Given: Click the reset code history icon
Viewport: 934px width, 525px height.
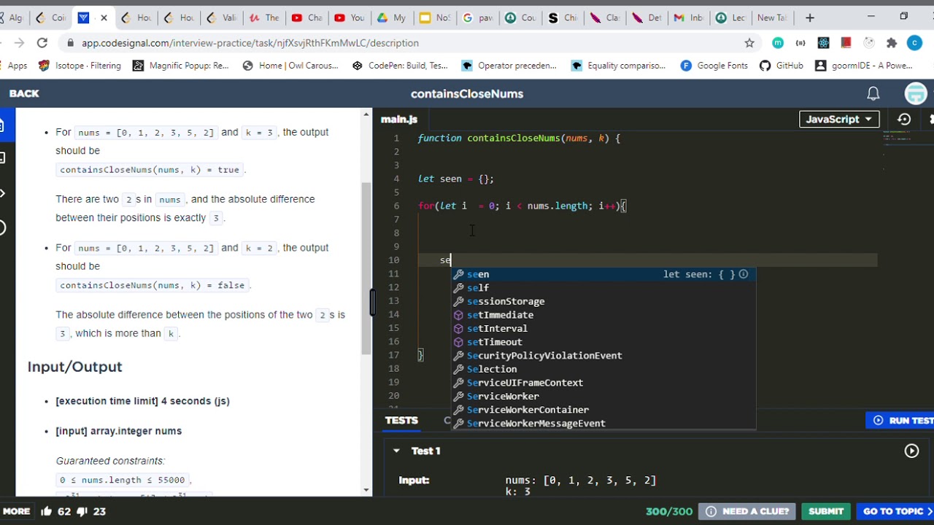Looking at the screenshot, I should coord(904,119).
